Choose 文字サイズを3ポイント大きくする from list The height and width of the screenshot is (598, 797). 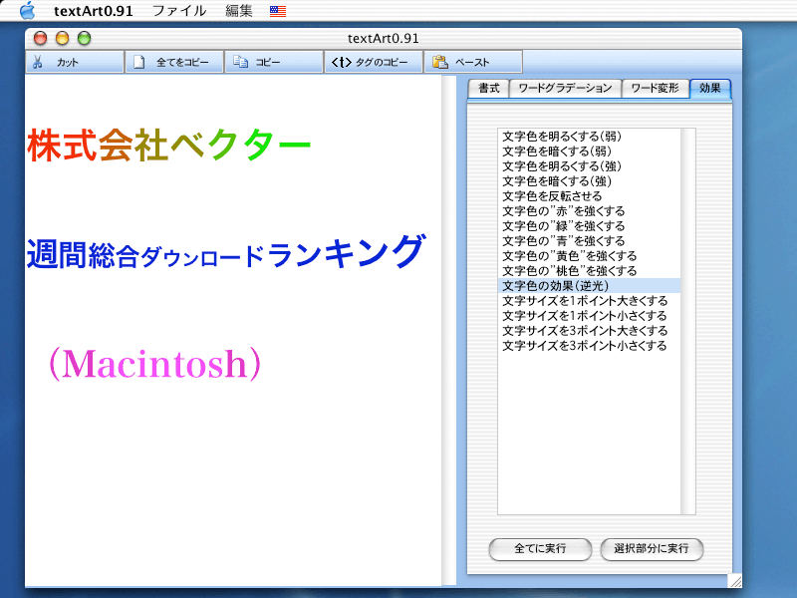(x=585, y=331)
